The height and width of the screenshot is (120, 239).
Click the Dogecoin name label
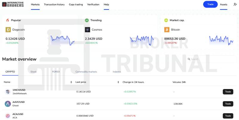[x=19, y=29]
